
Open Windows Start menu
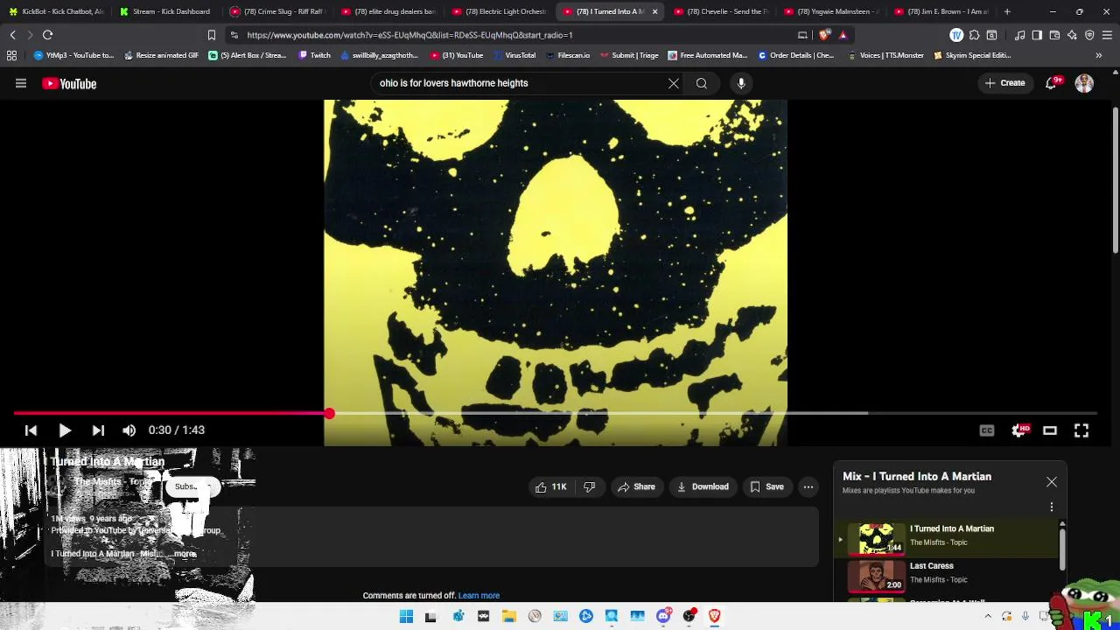(x=406, y=616)
